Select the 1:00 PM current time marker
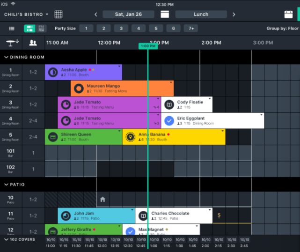300x252 pixels. 148,46
